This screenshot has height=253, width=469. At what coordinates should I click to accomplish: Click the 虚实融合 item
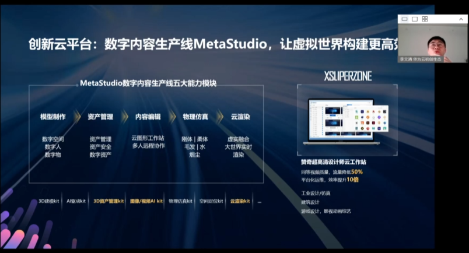coord(239,139)
